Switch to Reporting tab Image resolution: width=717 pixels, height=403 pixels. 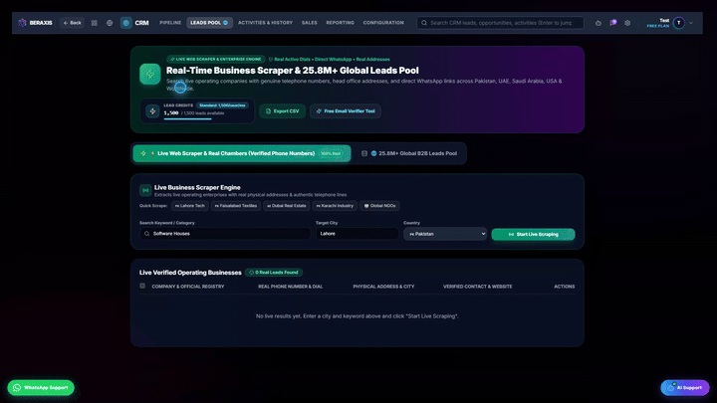[340, 23]
